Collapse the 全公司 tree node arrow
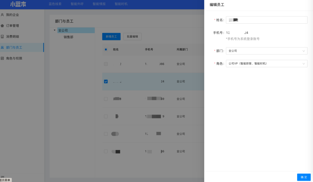This screenshot has height=182, width=313. (x=55, y=30)
